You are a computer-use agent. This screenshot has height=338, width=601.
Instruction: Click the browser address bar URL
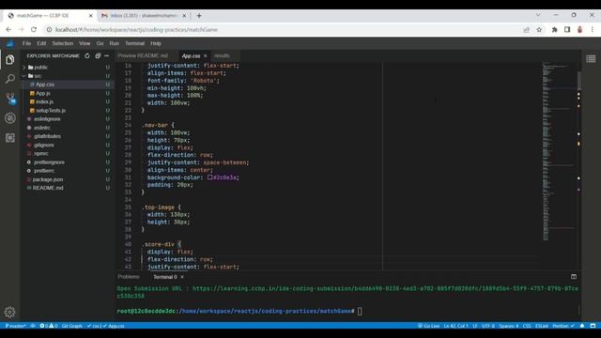(x=136, y=29)
